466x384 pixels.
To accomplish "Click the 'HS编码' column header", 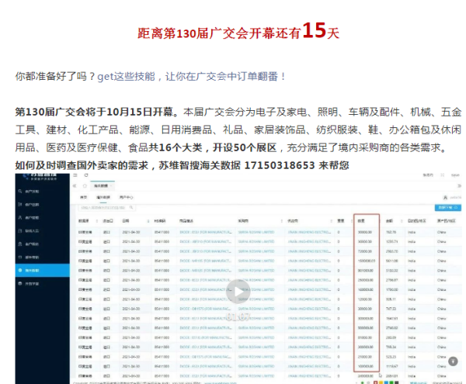I will tap(160, 221).
